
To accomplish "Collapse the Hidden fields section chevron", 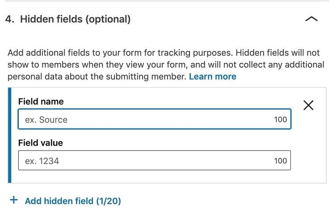I will coord(311,19).
